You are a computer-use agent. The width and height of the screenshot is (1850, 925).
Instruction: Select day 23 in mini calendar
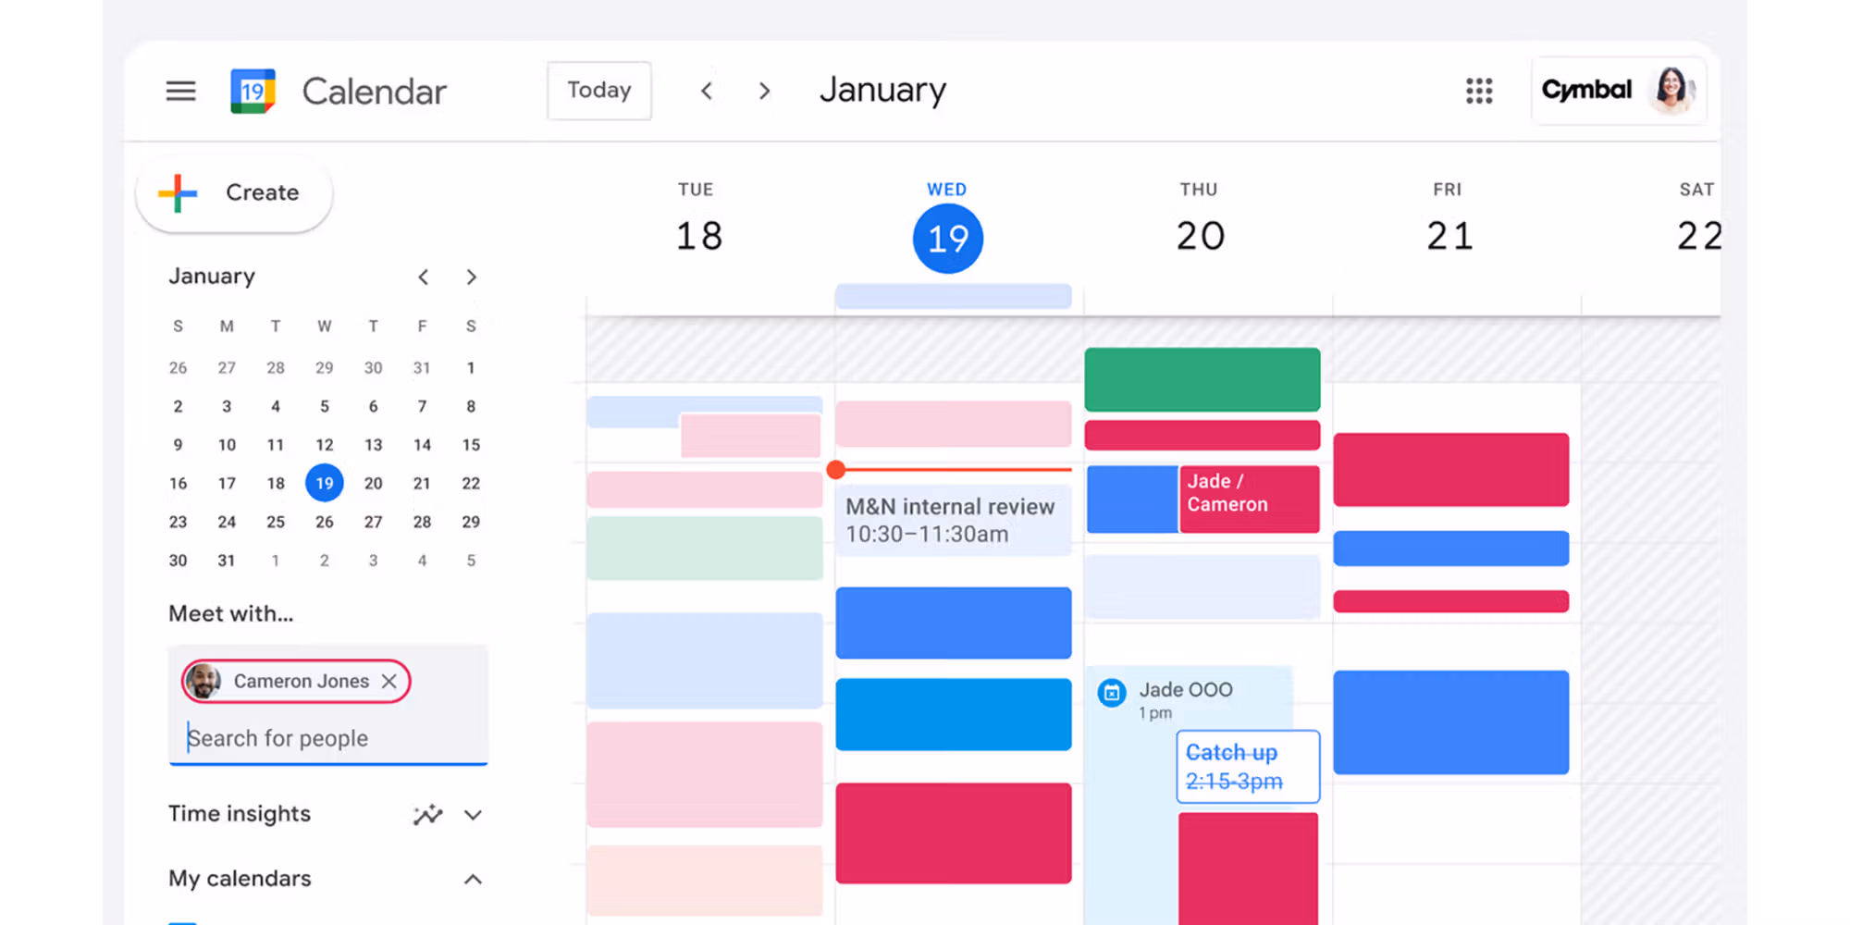click(x=178, y=522)
